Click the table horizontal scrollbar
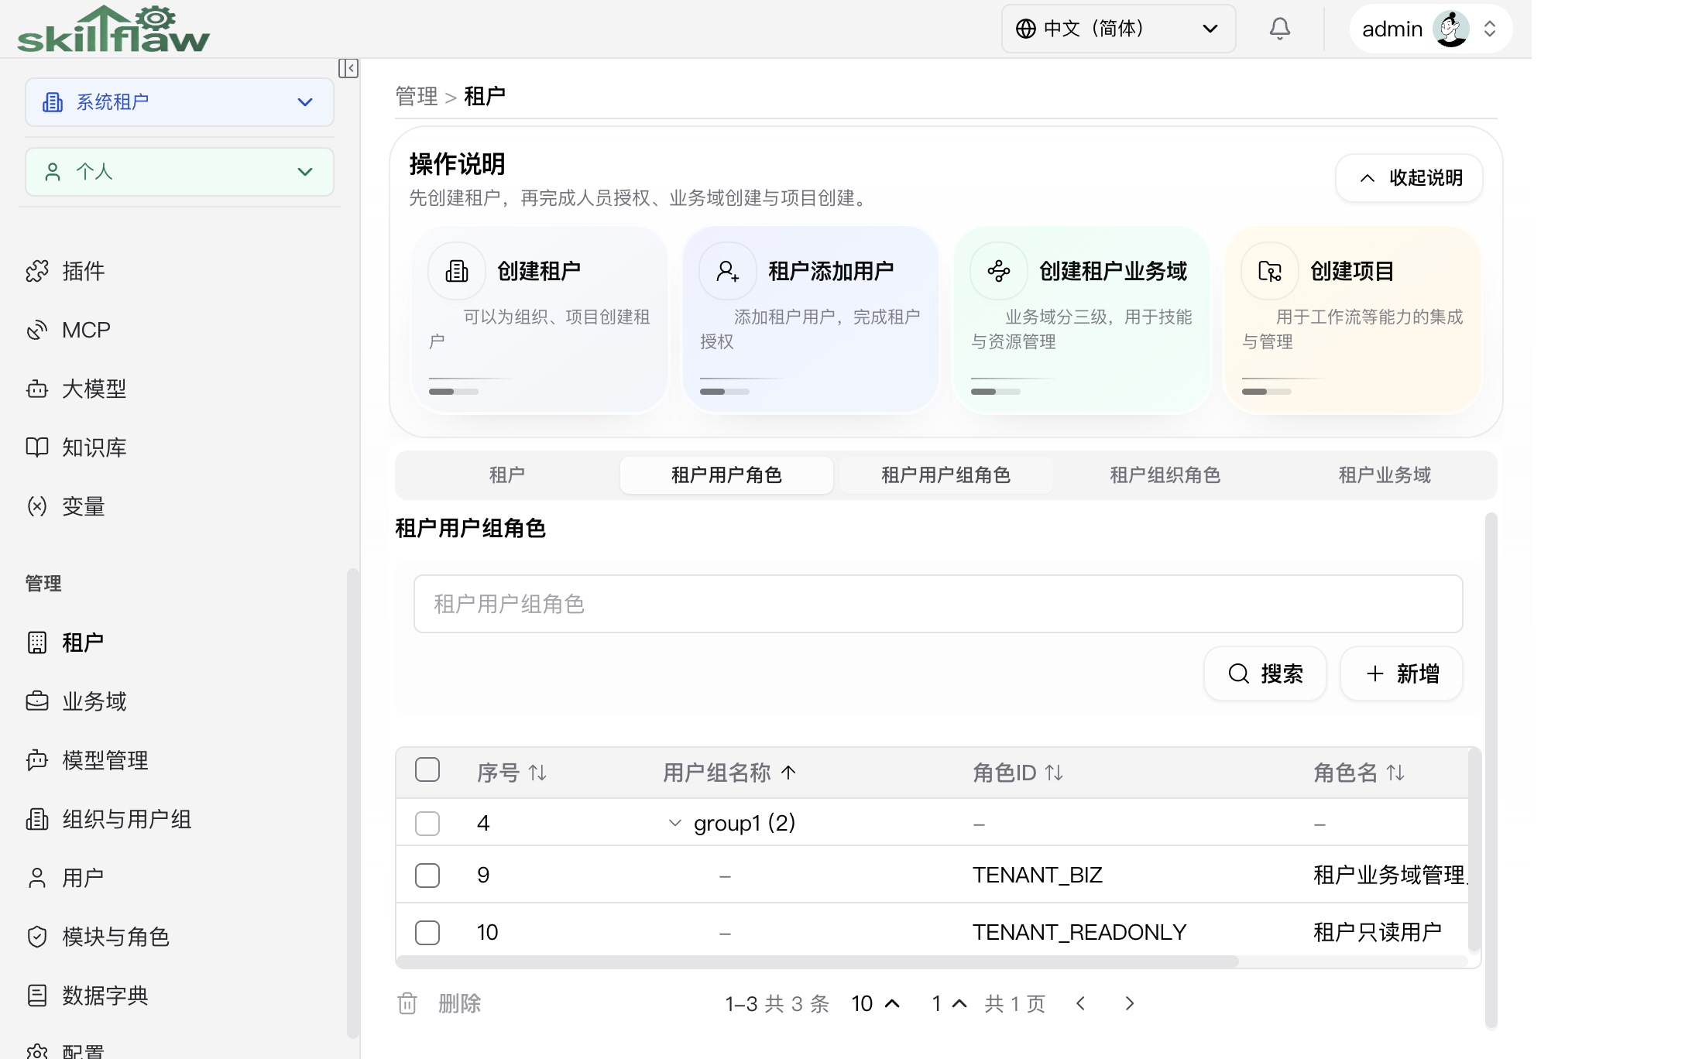The width and height of the screenshot is (1685, 1059). click(817, 961)
